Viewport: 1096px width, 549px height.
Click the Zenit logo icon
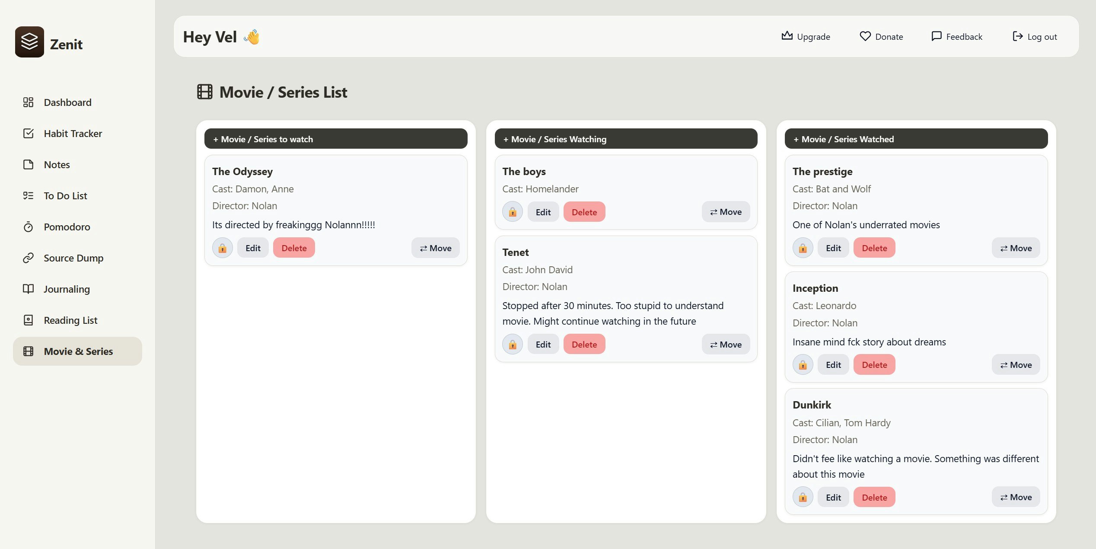29,42
